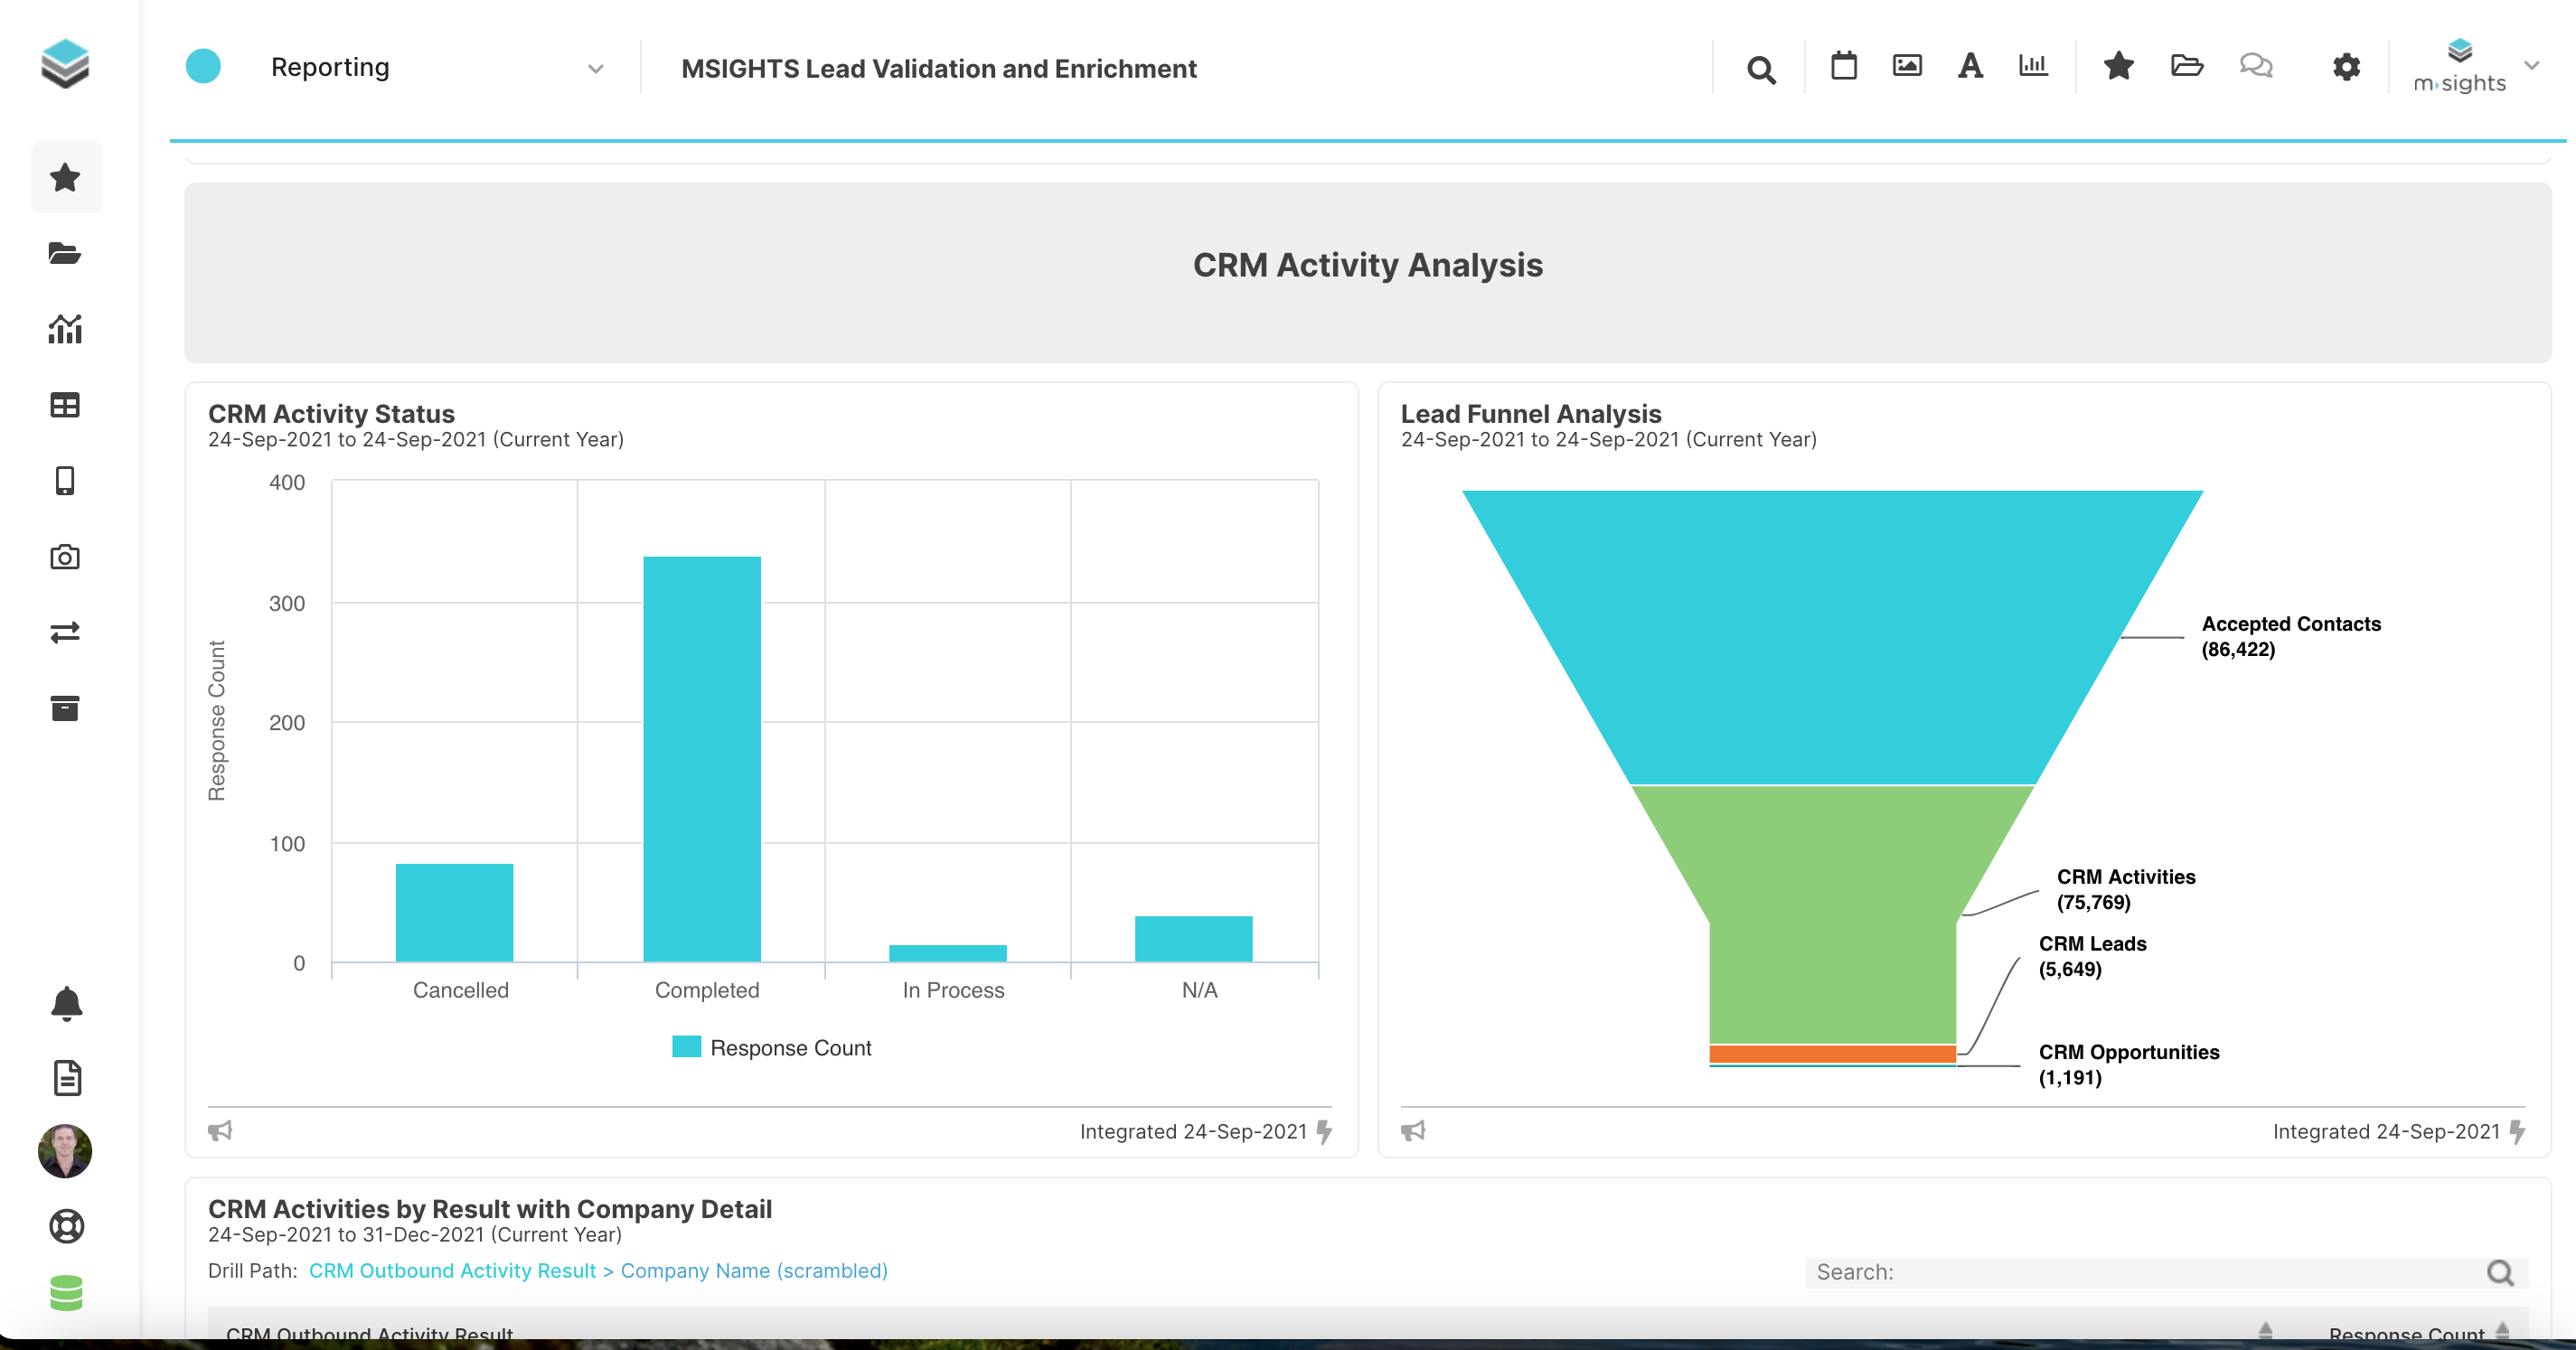Toggle the starred favorites view in sidebar
Viewport: 2576px width, 1350px height.
[x=66, y=177]
